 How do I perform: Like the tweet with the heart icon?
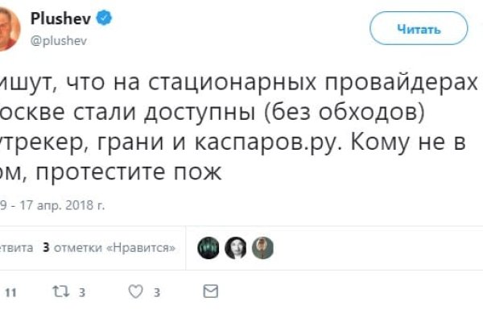[137, 291]
